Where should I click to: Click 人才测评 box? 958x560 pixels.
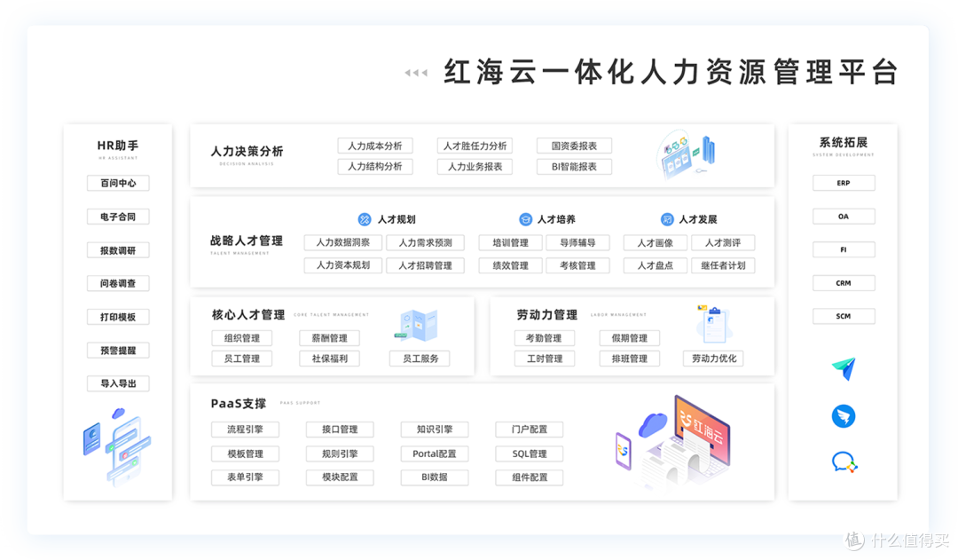(x=724, y=242)
